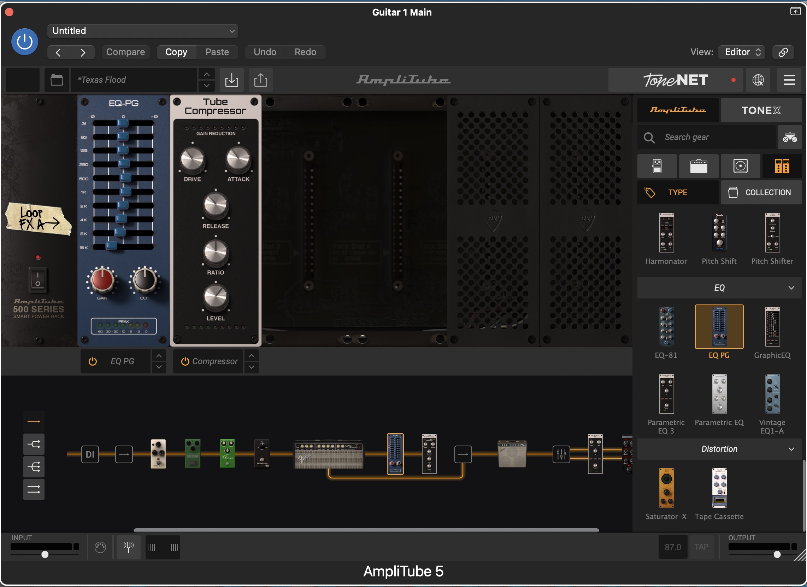Select the amp head gear category

pyautogui.click(x=699, y=166)
